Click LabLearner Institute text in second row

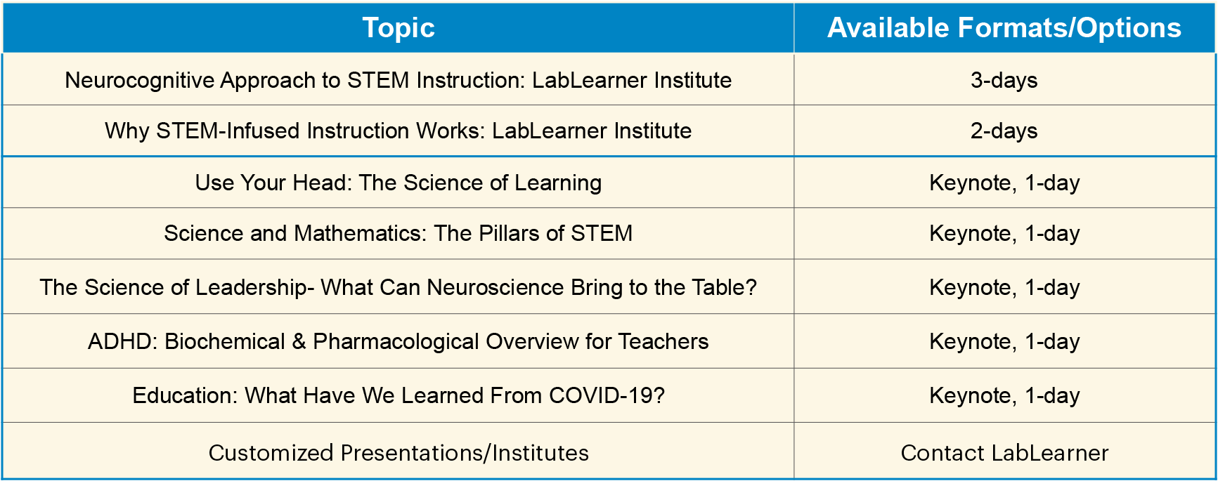tap(592, 131)
